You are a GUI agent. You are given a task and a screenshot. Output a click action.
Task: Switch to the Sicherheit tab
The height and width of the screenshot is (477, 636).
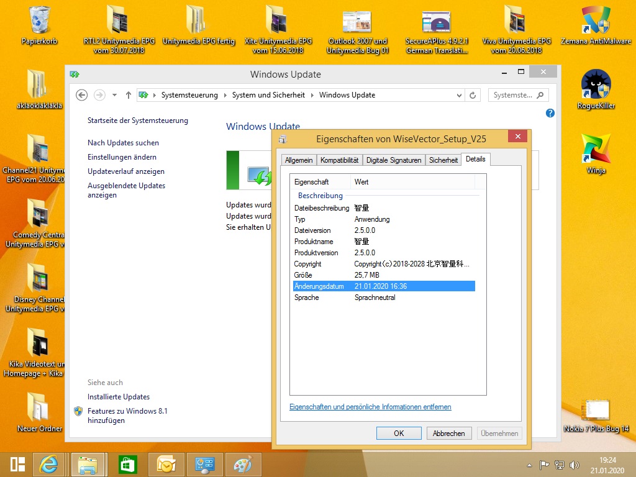pyautogui.click(x=443, y=160)
